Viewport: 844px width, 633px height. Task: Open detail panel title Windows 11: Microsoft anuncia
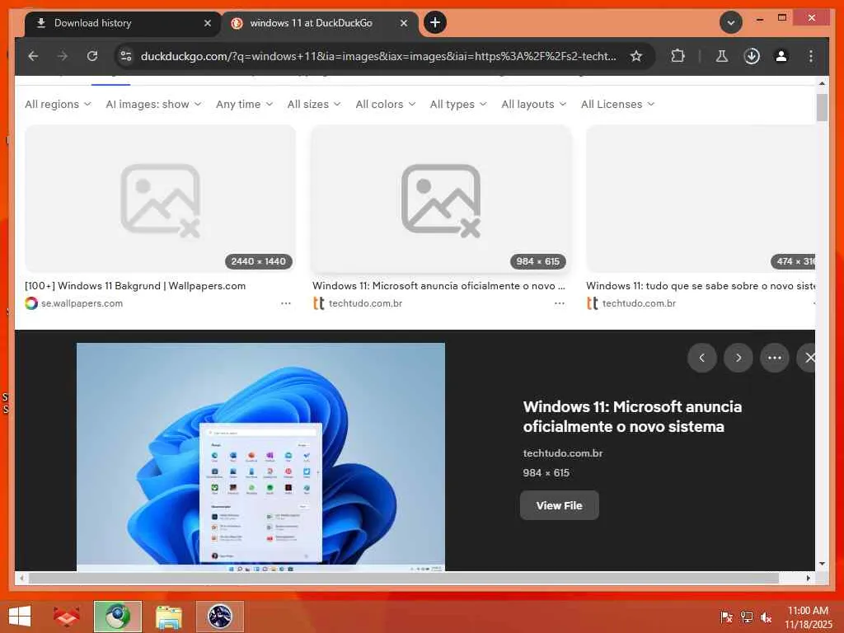[x=632, y=416]
